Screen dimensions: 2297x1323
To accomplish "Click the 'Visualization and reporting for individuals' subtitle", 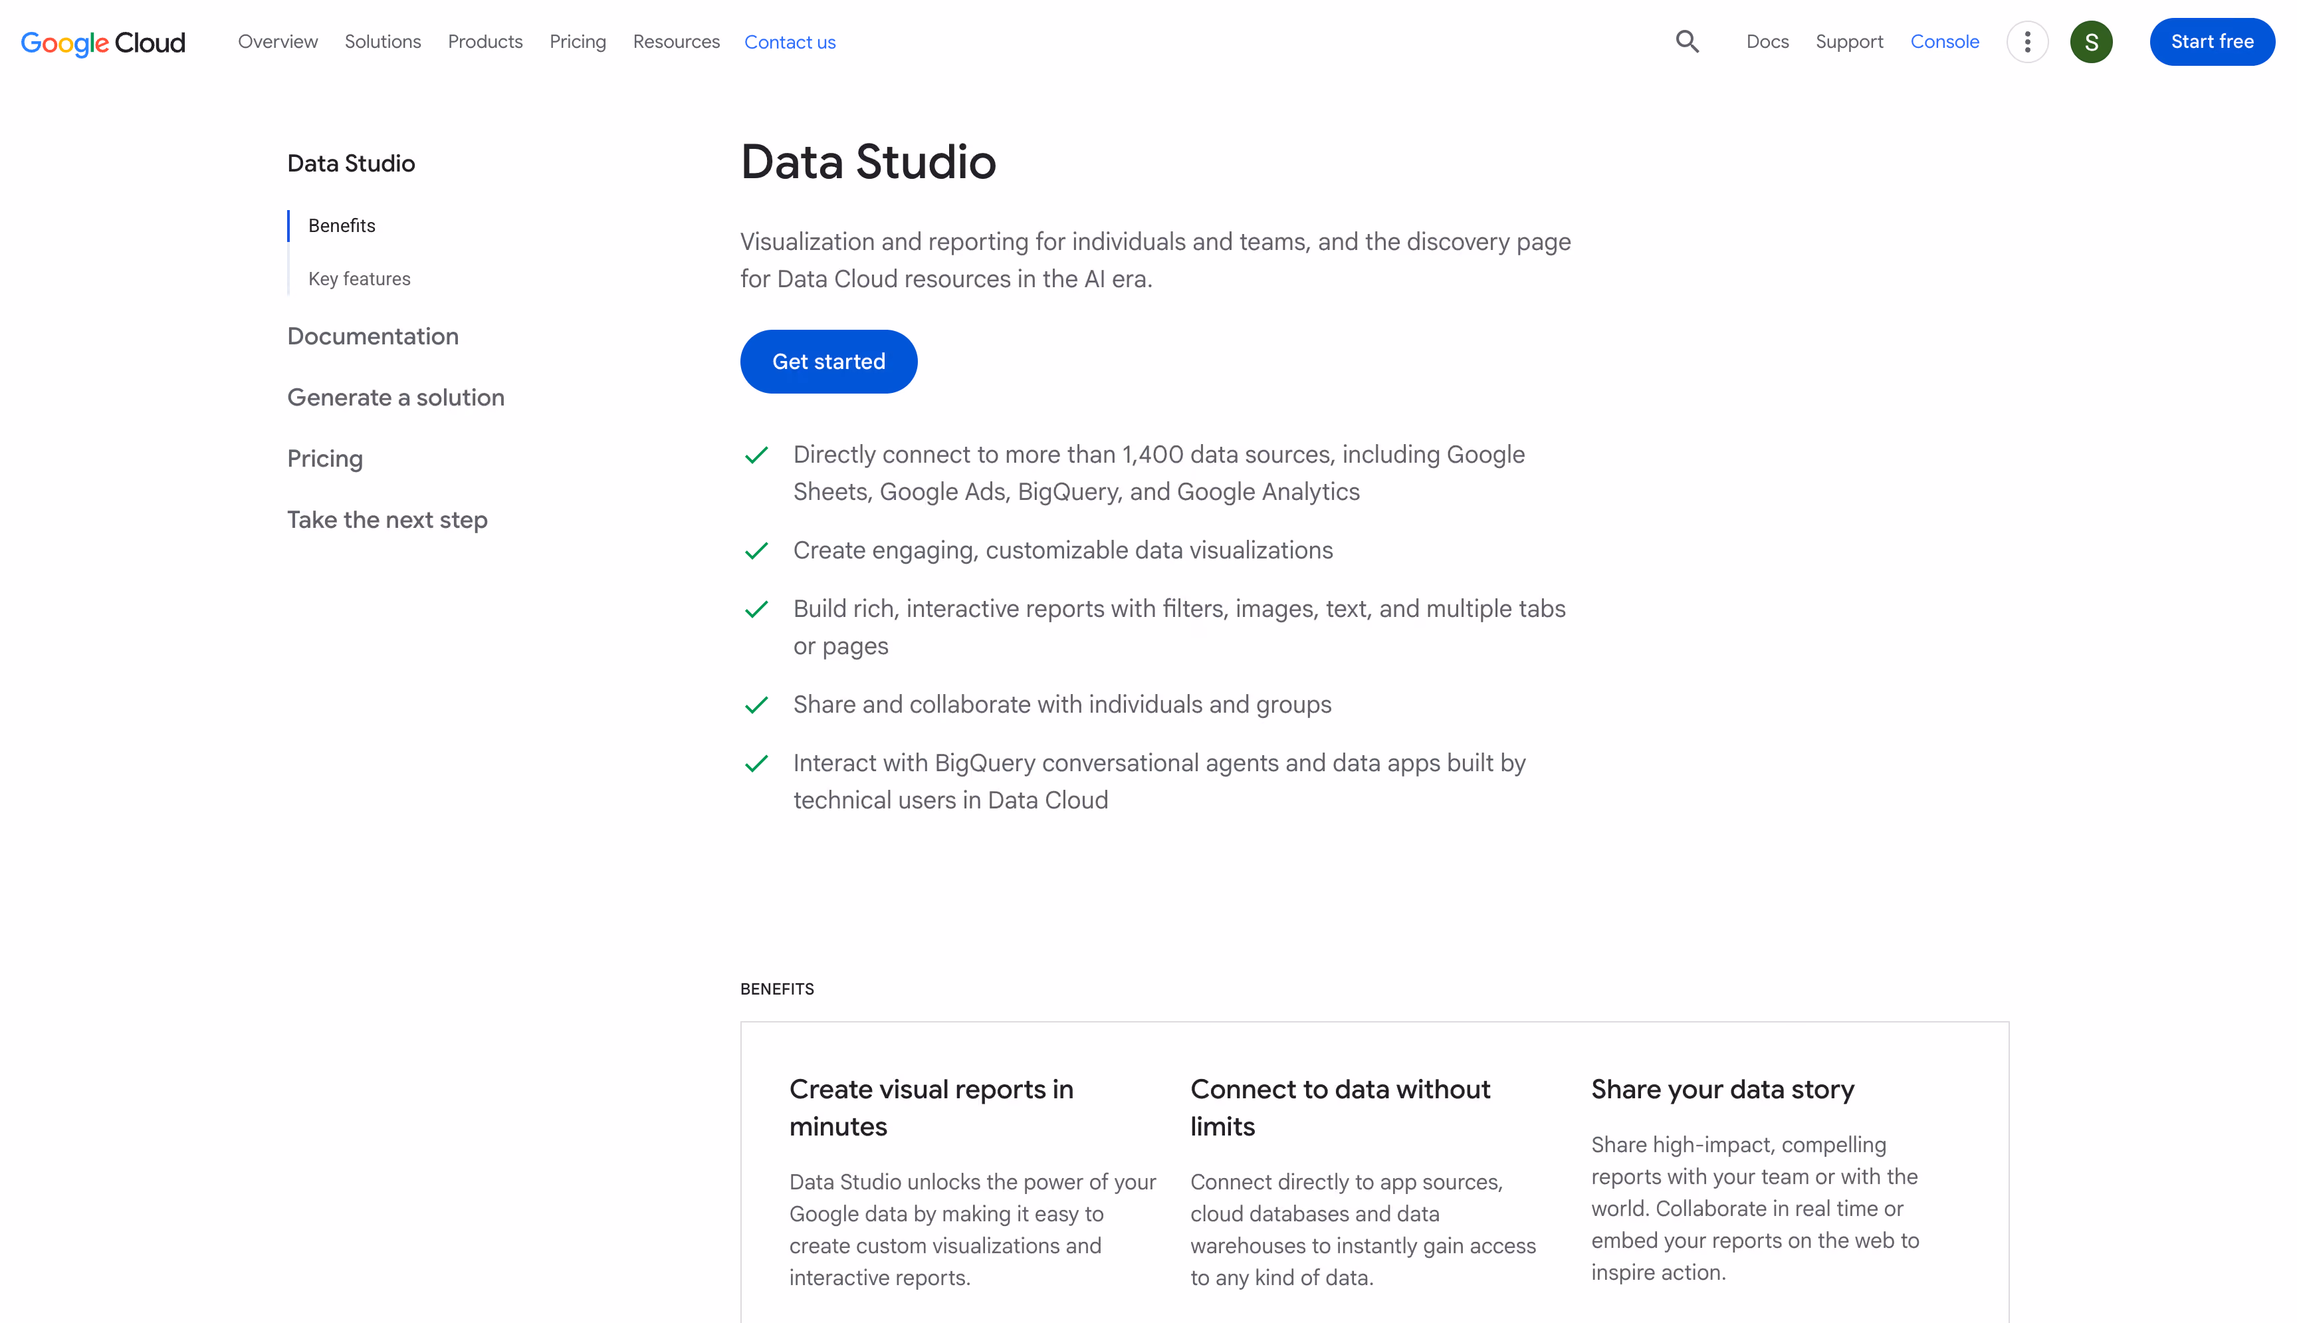I will point(1154,260).
